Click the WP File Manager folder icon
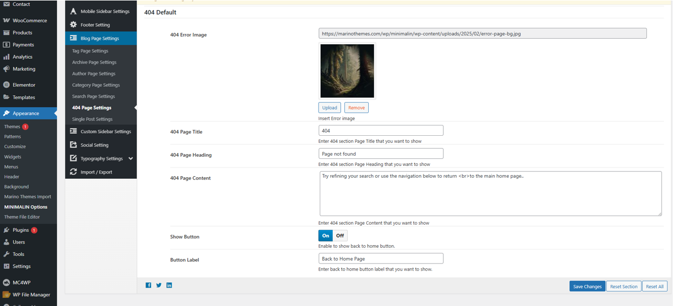 coord(6,295)
